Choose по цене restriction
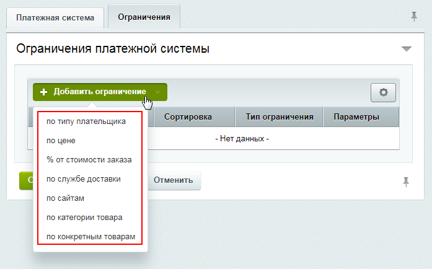This screenshot has width=432, height=269. [61, 141]
